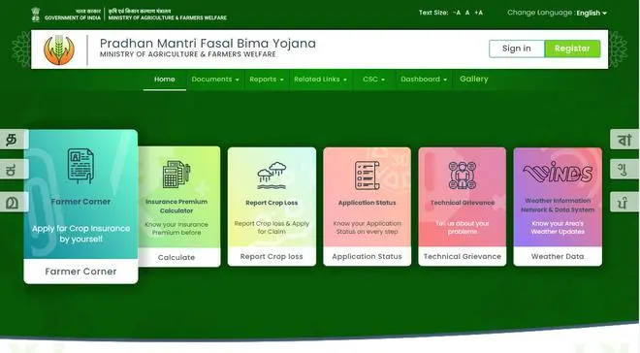
Task: Open the Change Language English dropdown
Action: [x=592, y=13]
